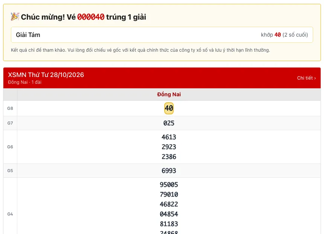The image size is (324, 234).
Task: Click the Đồng Nai · 1 đài subtitle
Action: (x=24, y=82)
